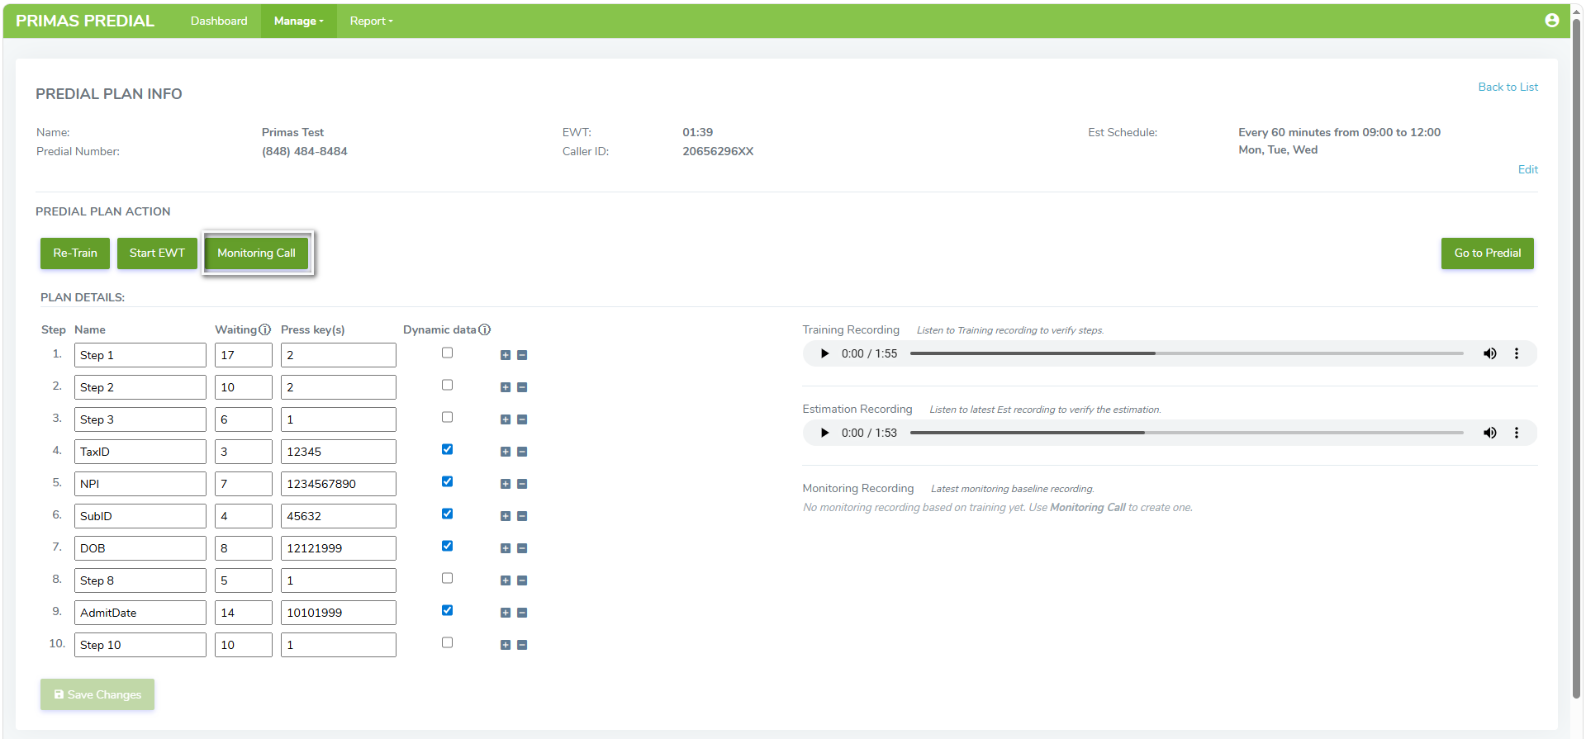Enable dynamic data for Step 2
This screenshot has width=1586, height=739.
(x=447, y=385)
